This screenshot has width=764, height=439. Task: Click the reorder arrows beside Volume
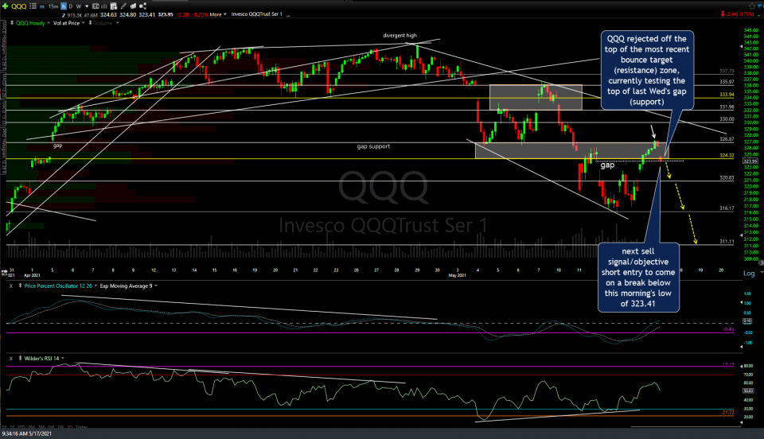pyautogui.click(x=90, y=23)
